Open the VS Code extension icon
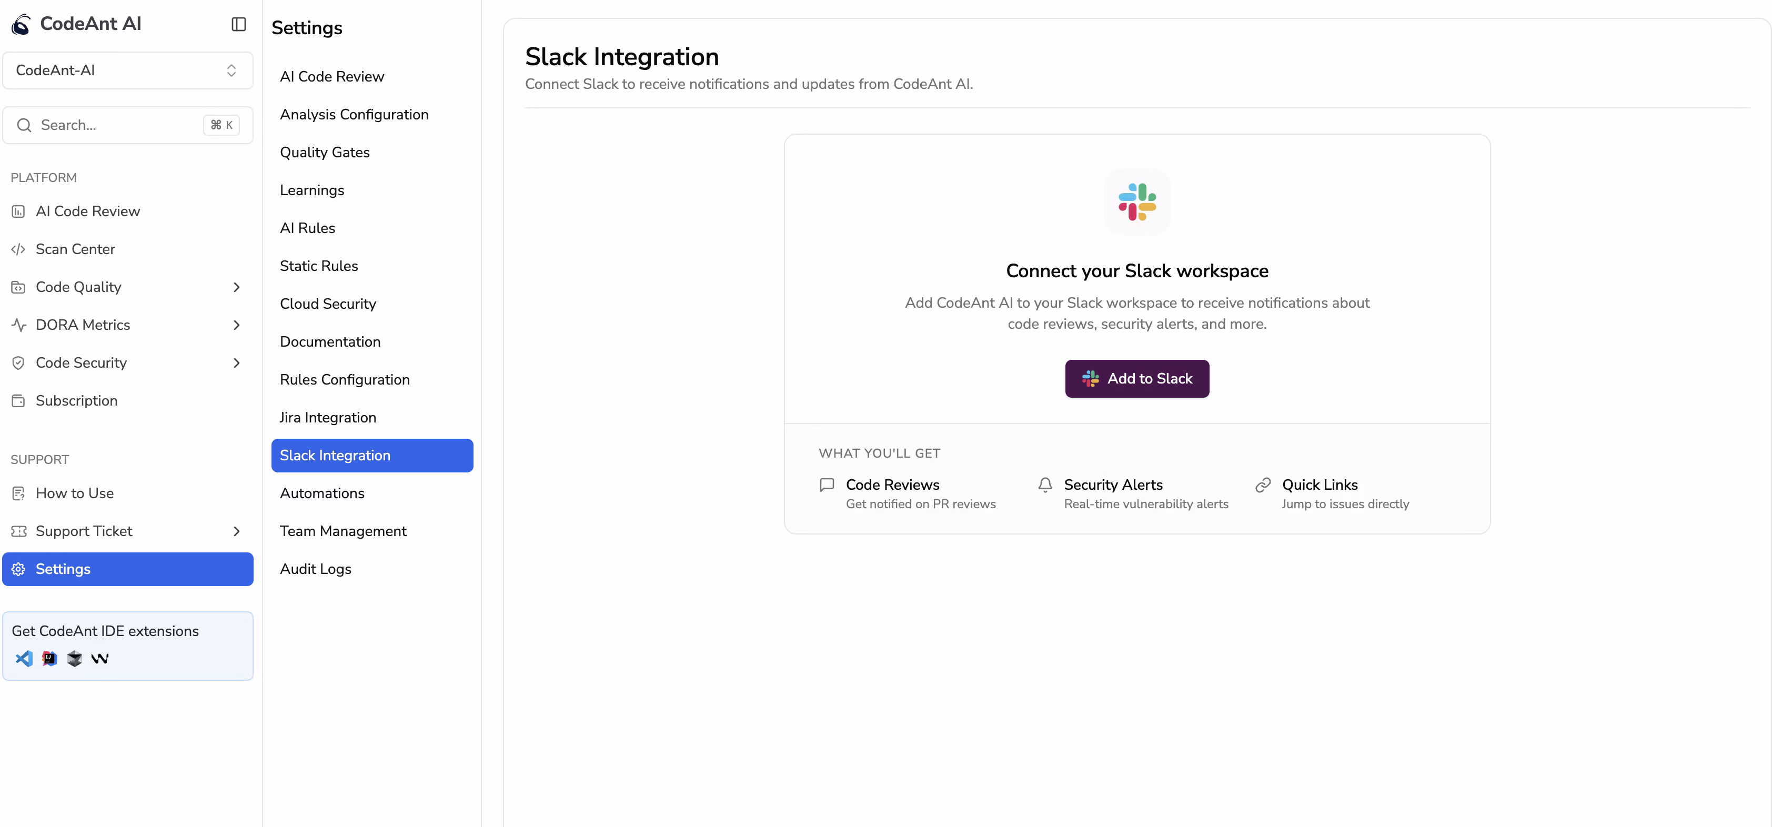 click(23, 659)
